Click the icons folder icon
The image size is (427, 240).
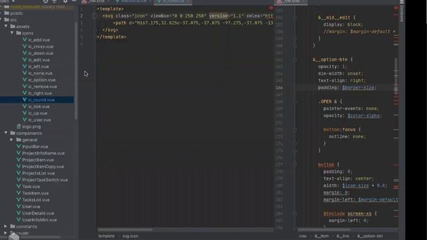19,33
